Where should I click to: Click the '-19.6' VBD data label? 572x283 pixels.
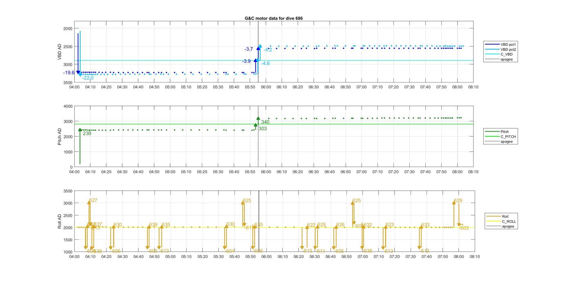pos(69,73)
